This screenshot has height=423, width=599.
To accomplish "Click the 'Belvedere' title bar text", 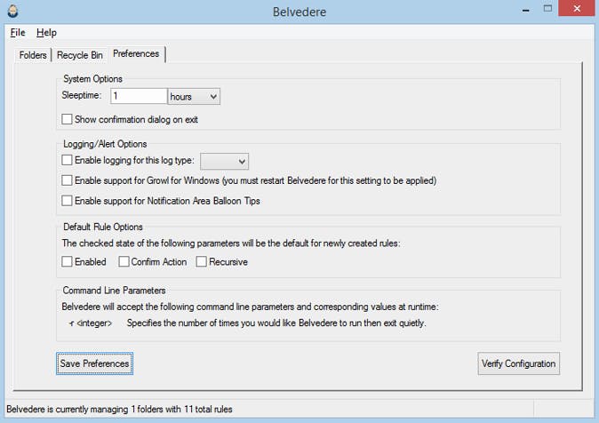I will pos(299,12).
